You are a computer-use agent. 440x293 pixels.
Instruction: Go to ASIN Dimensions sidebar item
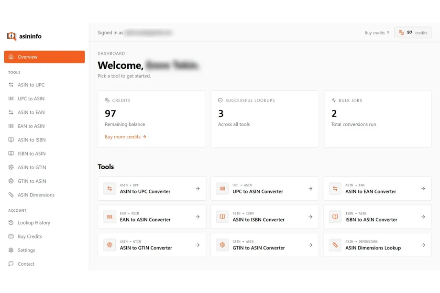point(44,195)
